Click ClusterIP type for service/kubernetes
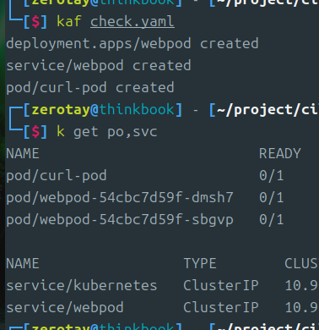Viewport: 319px width, 330px height. [x=221, y=285]
